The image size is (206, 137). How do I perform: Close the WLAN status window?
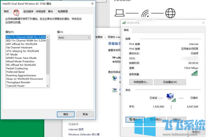coord(203,23)
